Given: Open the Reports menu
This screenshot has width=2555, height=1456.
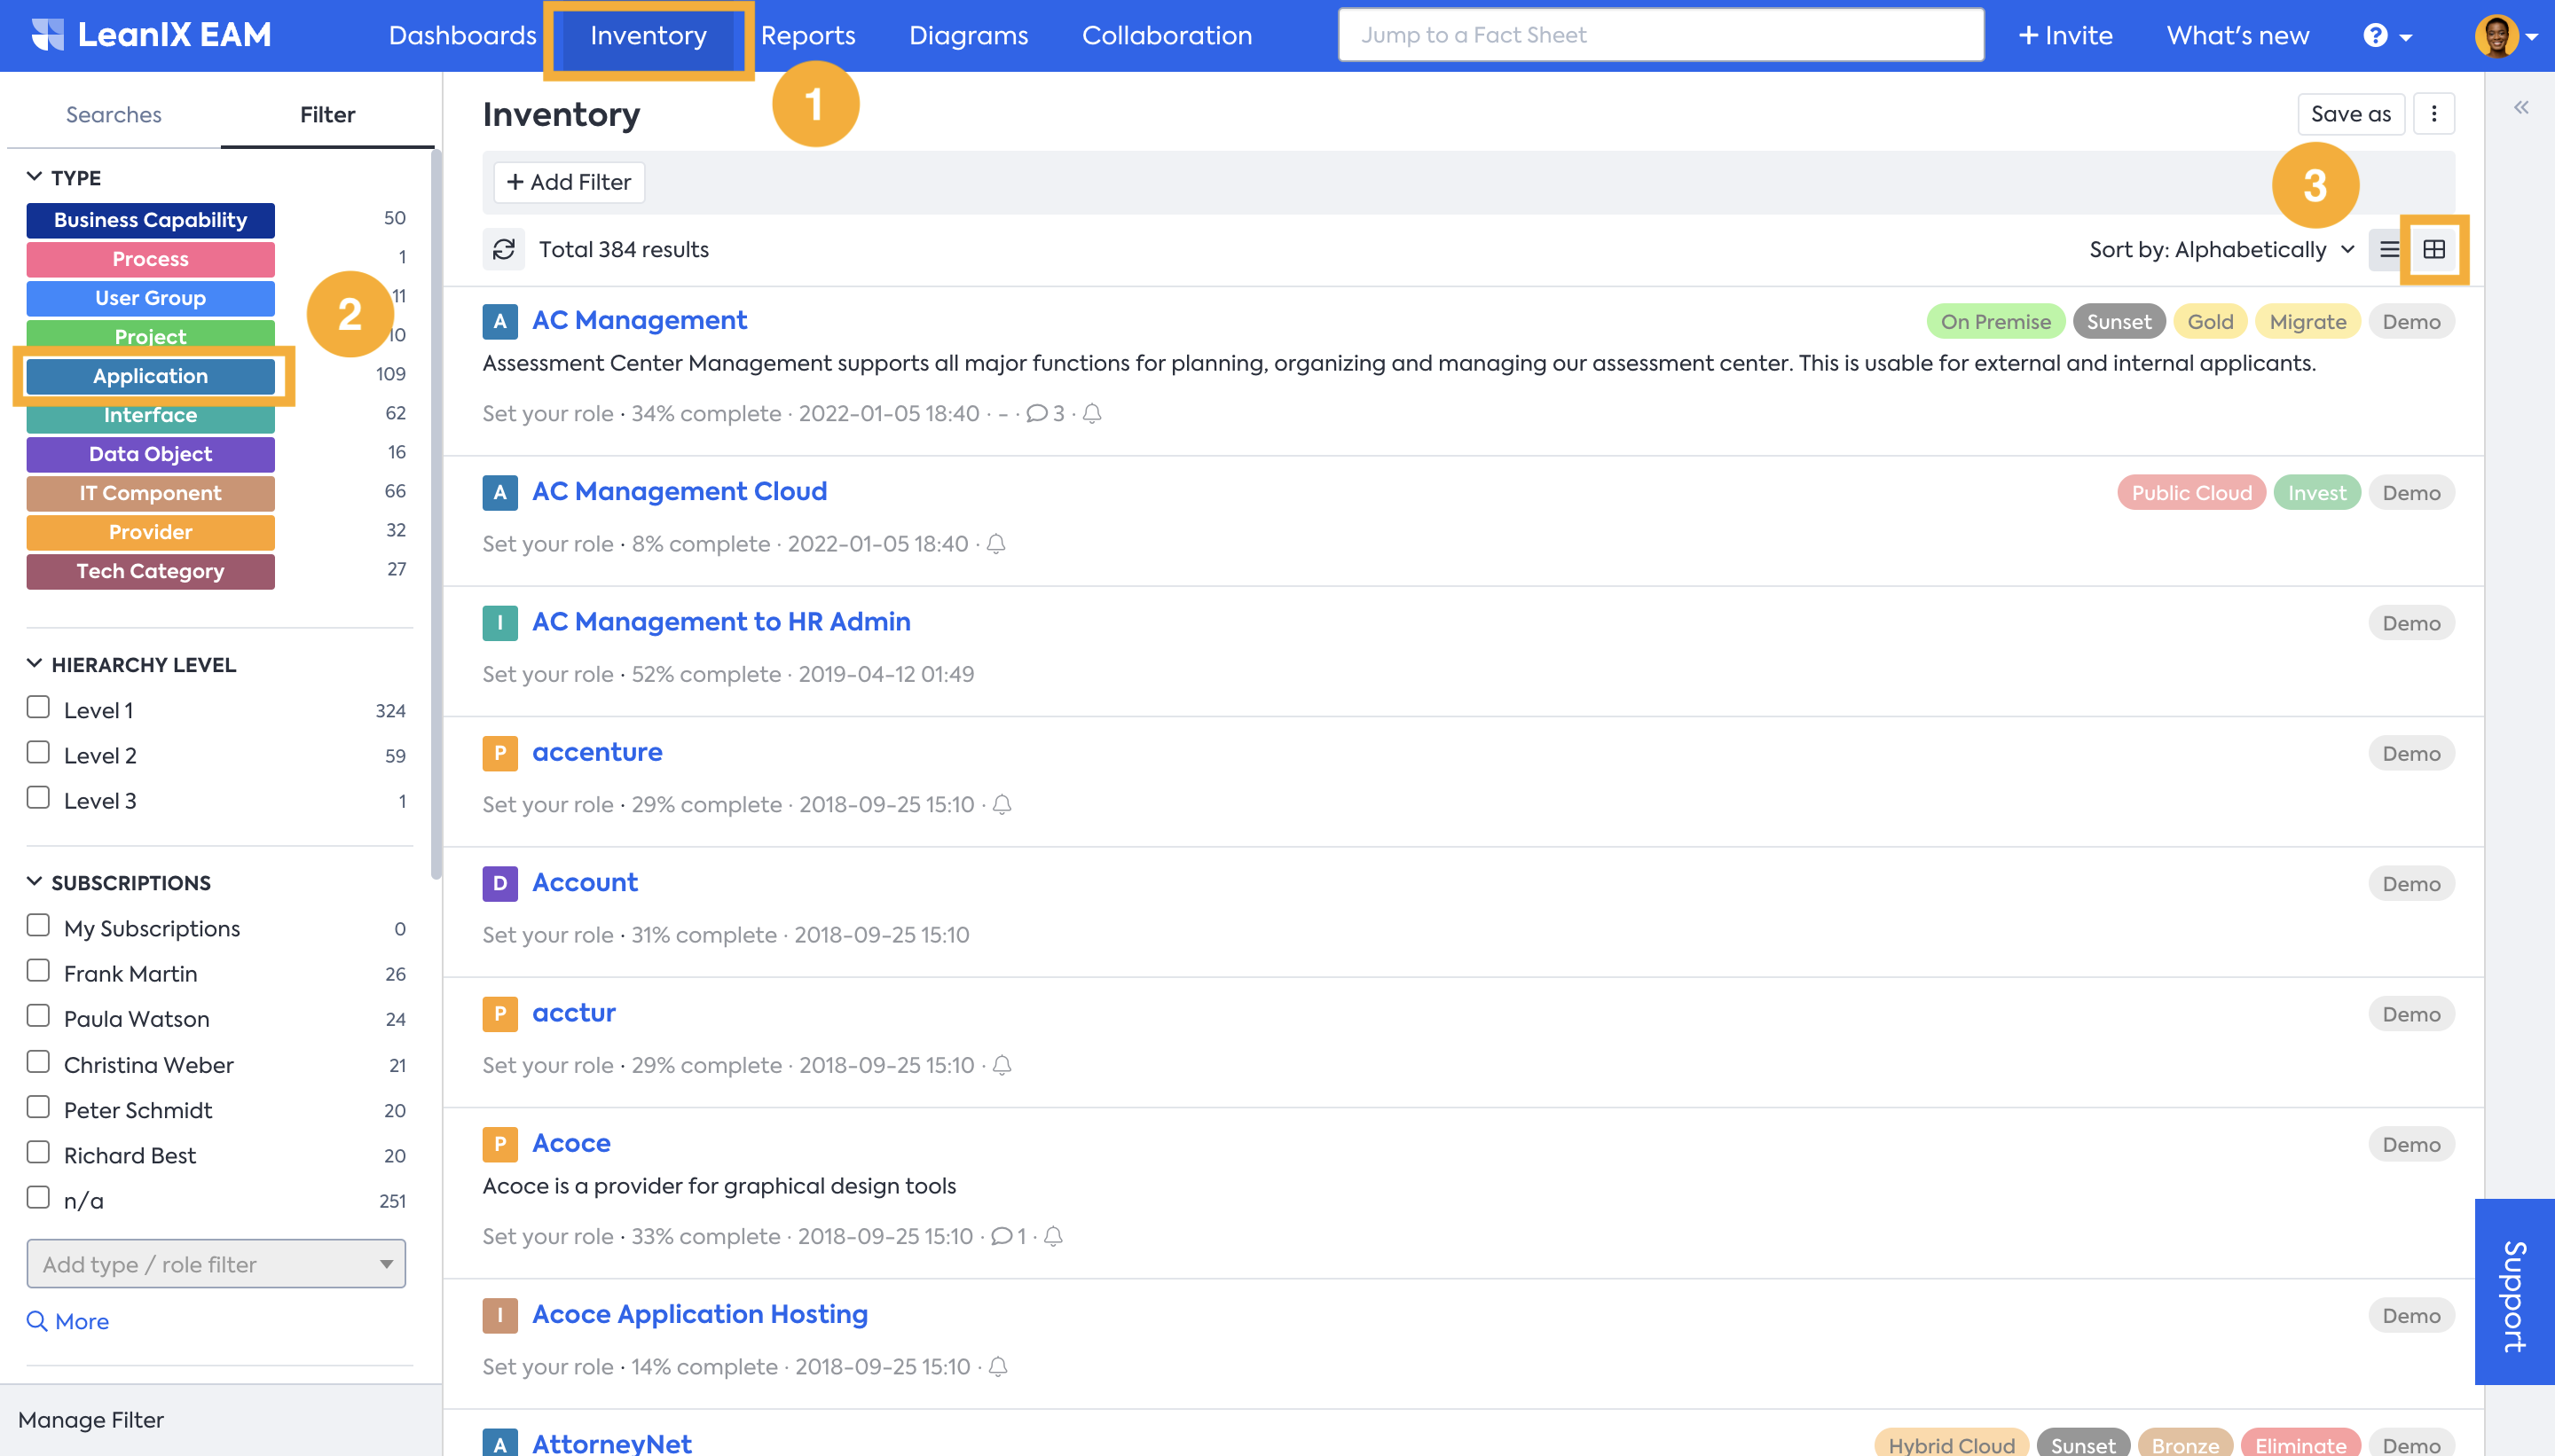Looking at the screenshot, I should tap(807, 36).
